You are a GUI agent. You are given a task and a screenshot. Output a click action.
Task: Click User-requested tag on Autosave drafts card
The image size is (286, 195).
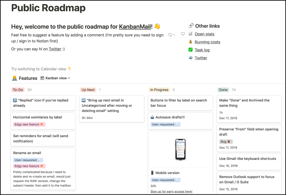[165, 124]
